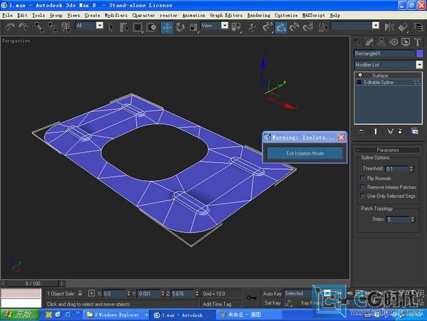Expand the Editable Spline sub-objects
Viewport: 427px width, 321px height.
pyautogui.click(x=359, y=82)
